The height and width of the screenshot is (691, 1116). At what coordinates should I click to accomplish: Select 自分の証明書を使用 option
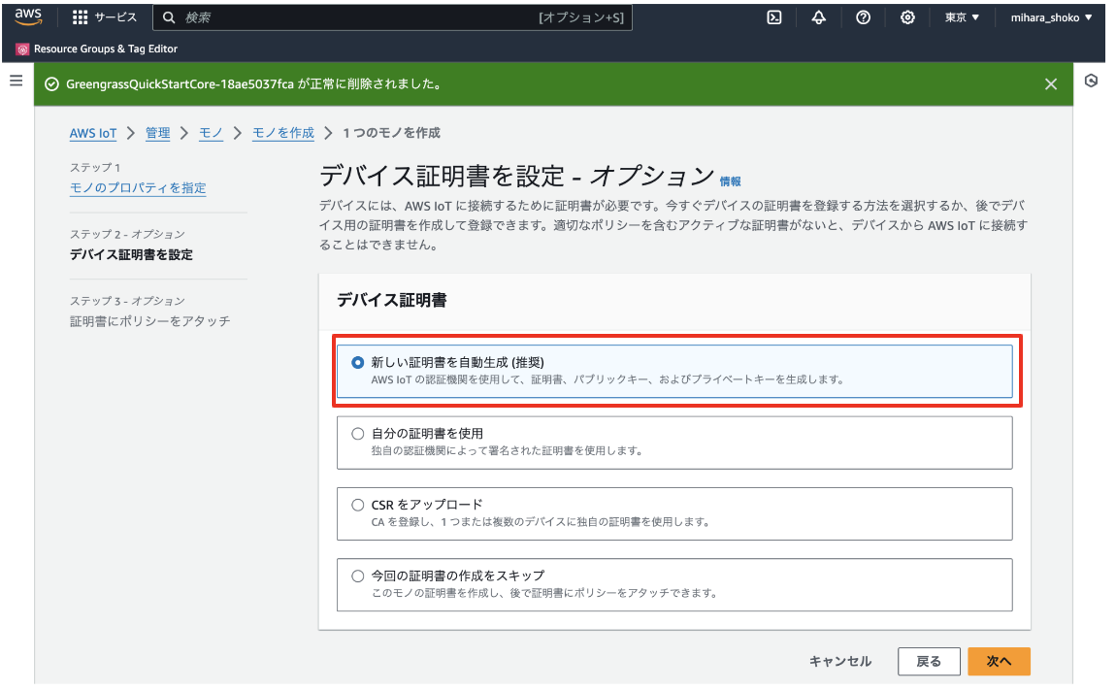(x=358, y=434)
